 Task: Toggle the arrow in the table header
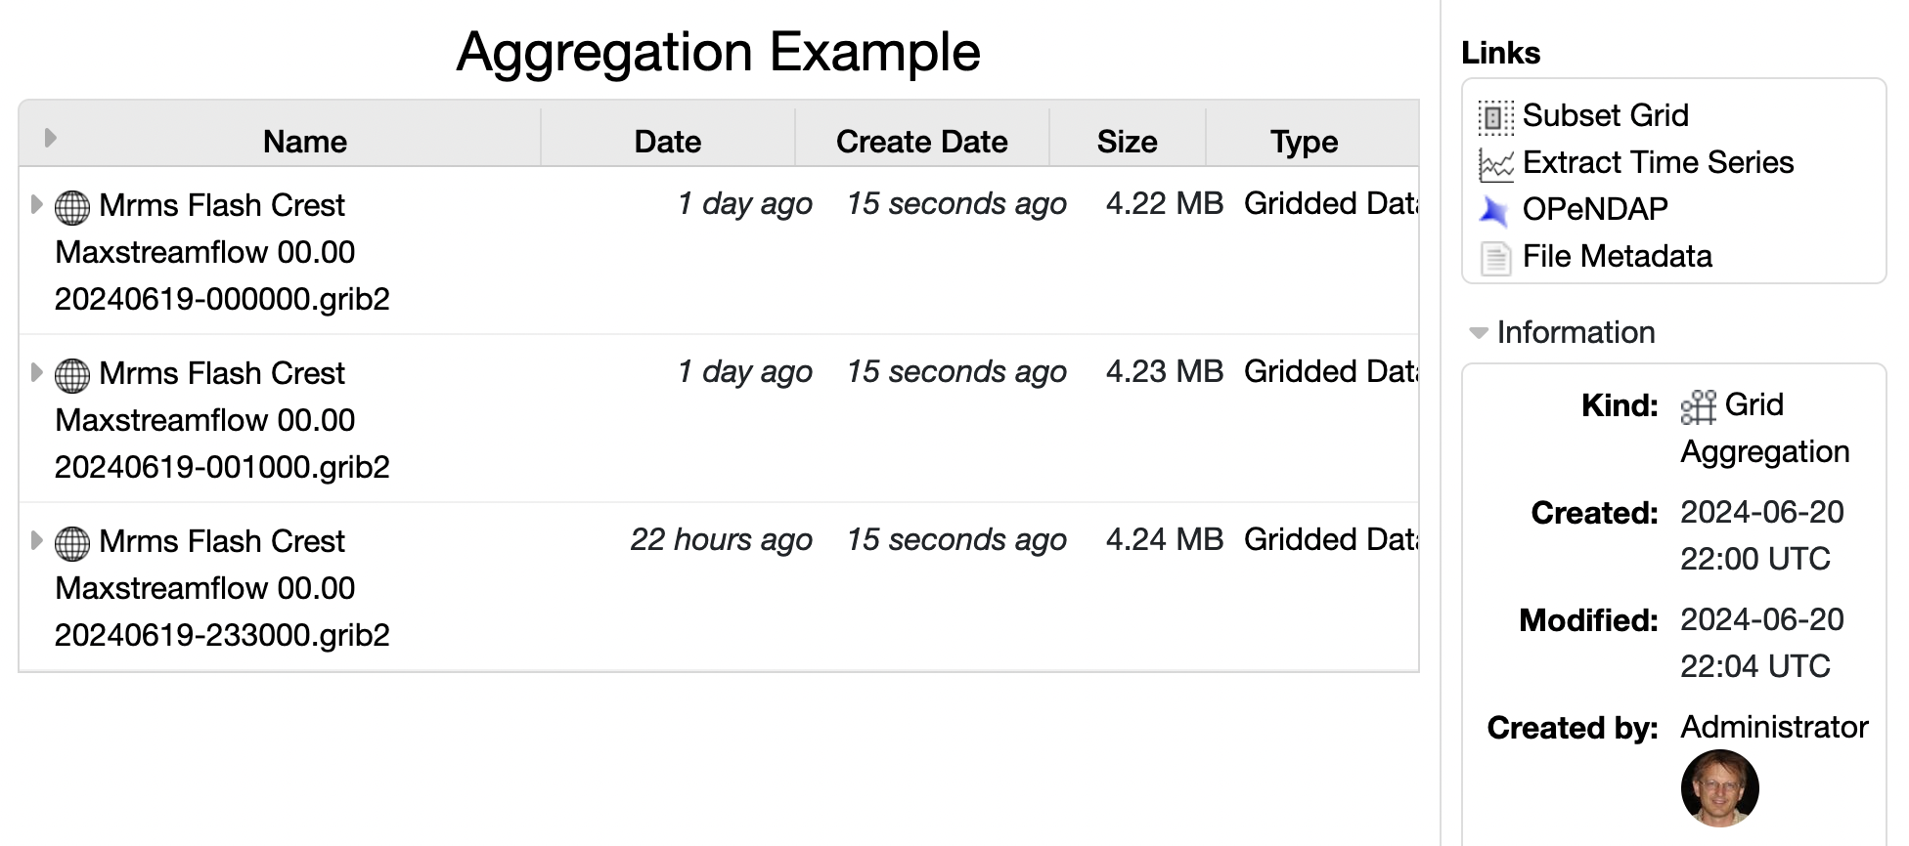(51, 138)
